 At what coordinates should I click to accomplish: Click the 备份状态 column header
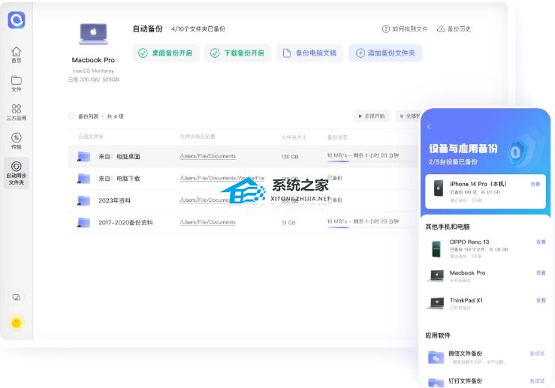point(337,137)
